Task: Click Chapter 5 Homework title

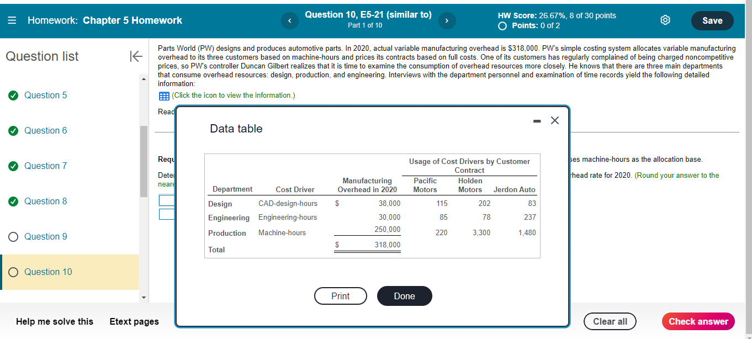Action: click(133, 20)
